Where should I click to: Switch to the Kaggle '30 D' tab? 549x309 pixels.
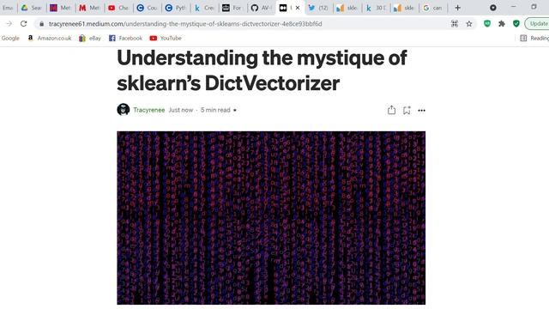click(x=376, y=8)
